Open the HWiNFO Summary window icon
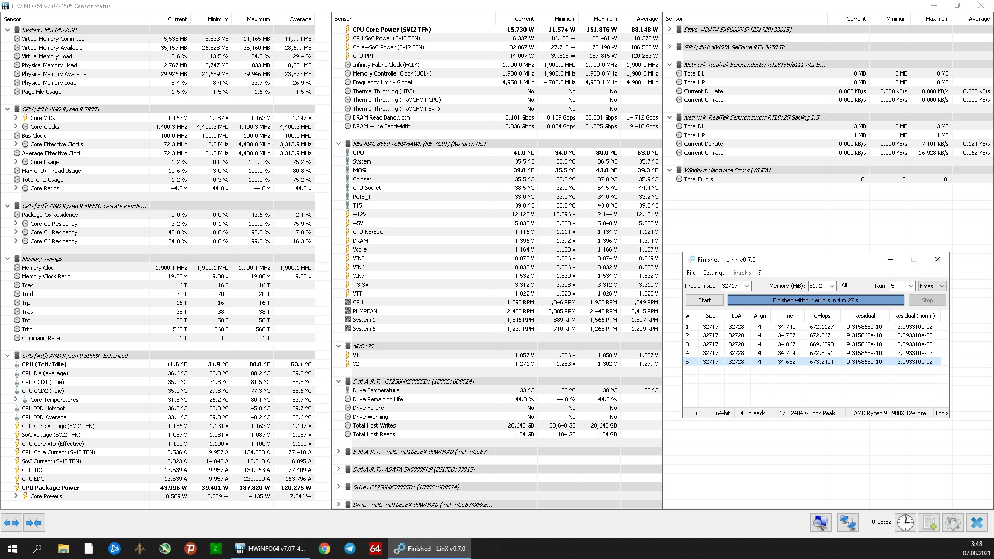The image size is (994, 559). pos(821,523)
